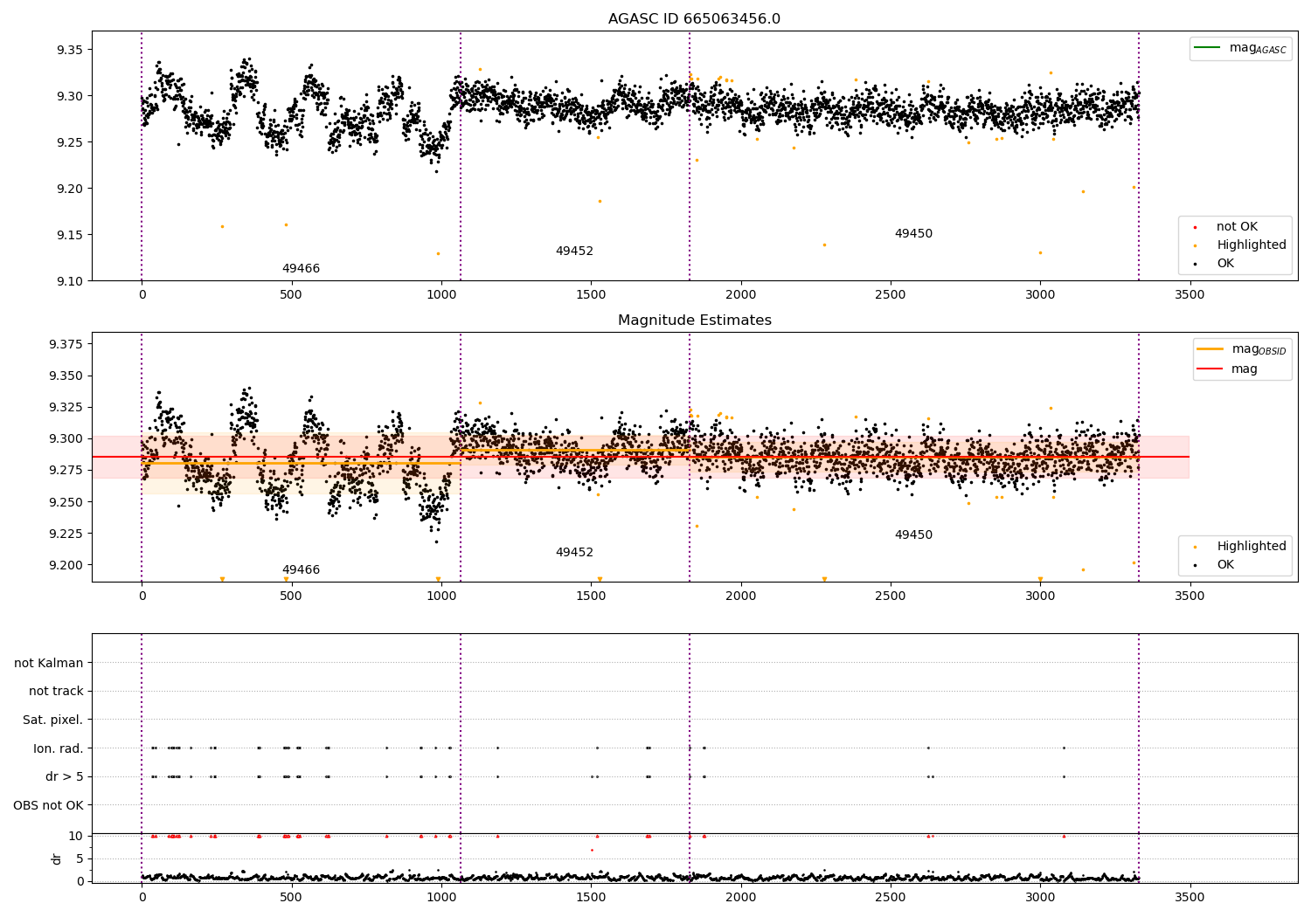This screenshot has height=917, width=1311.
Task: Click the 'not OK' legend entry
Action: coord(1237,227)
